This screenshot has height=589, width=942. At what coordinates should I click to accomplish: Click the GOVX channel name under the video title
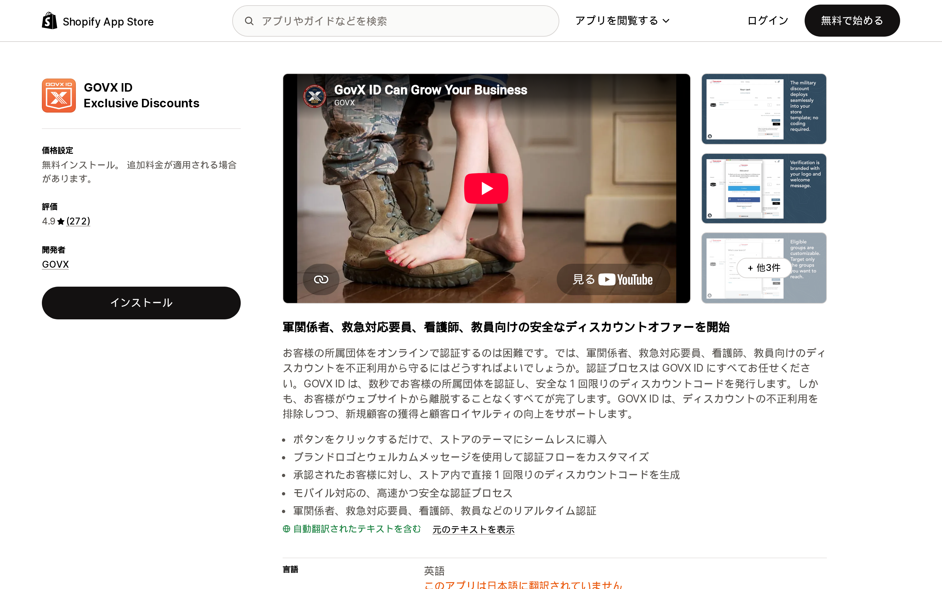[344, 103]
